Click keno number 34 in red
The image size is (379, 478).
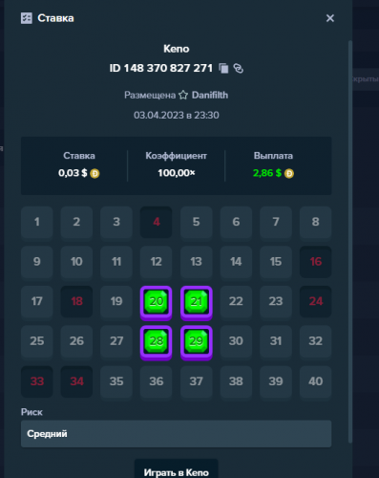(x=76, y=381)
